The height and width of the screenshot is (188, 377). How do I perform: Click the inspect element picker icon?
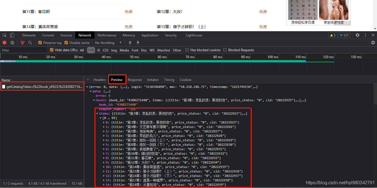(x=5, y=35)
